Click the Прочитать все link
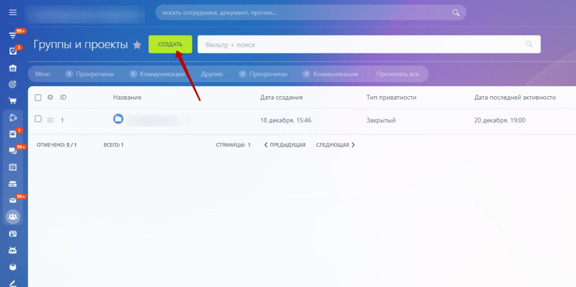 pos(398,74)
